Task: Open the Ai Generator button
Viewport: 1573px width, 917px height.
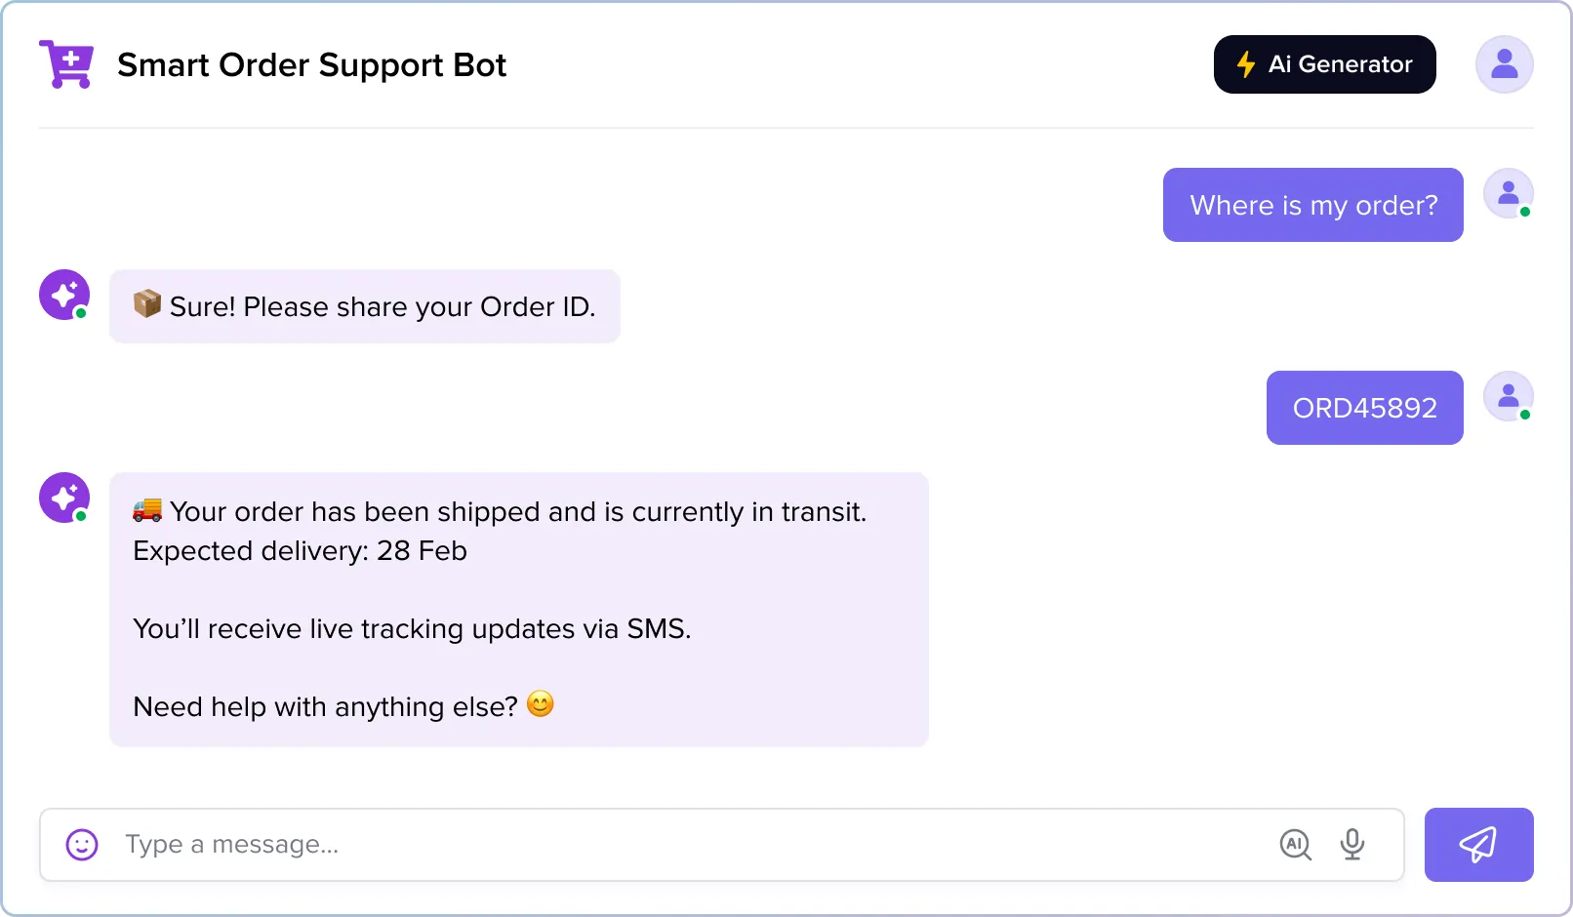Action: pos(1324,64)
